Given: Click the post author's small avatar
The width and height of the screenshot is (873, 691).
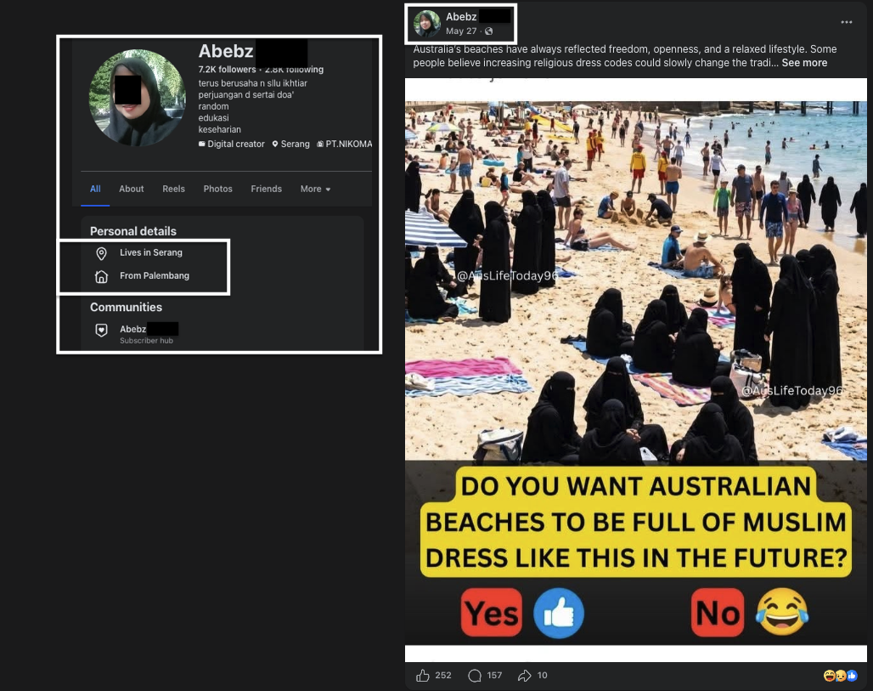Looking at the screenshot, I should (427, 24).
